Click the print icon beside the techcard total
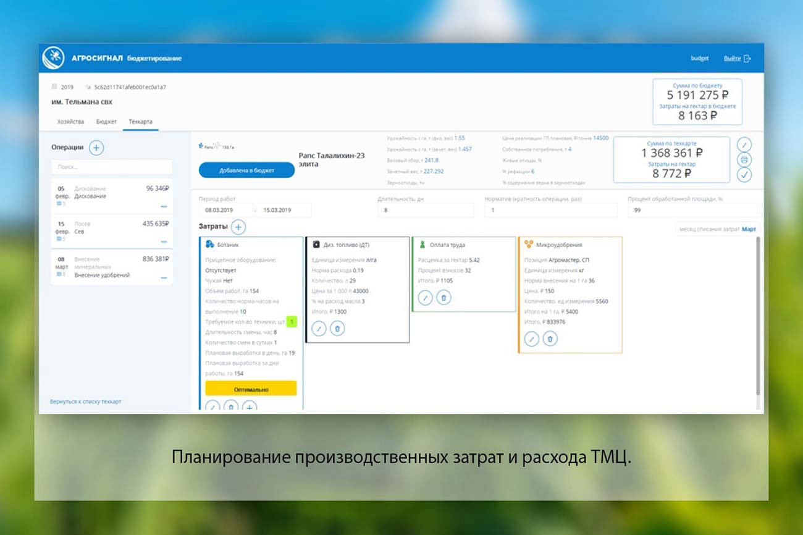This screenshot has width=803, height=535. tap(745, 160)
